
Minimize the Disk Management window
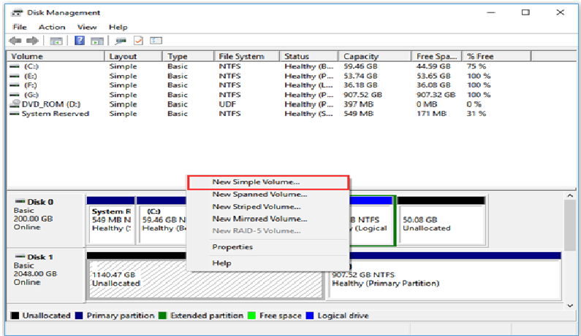pyautogui.click(x=491, y=12)
